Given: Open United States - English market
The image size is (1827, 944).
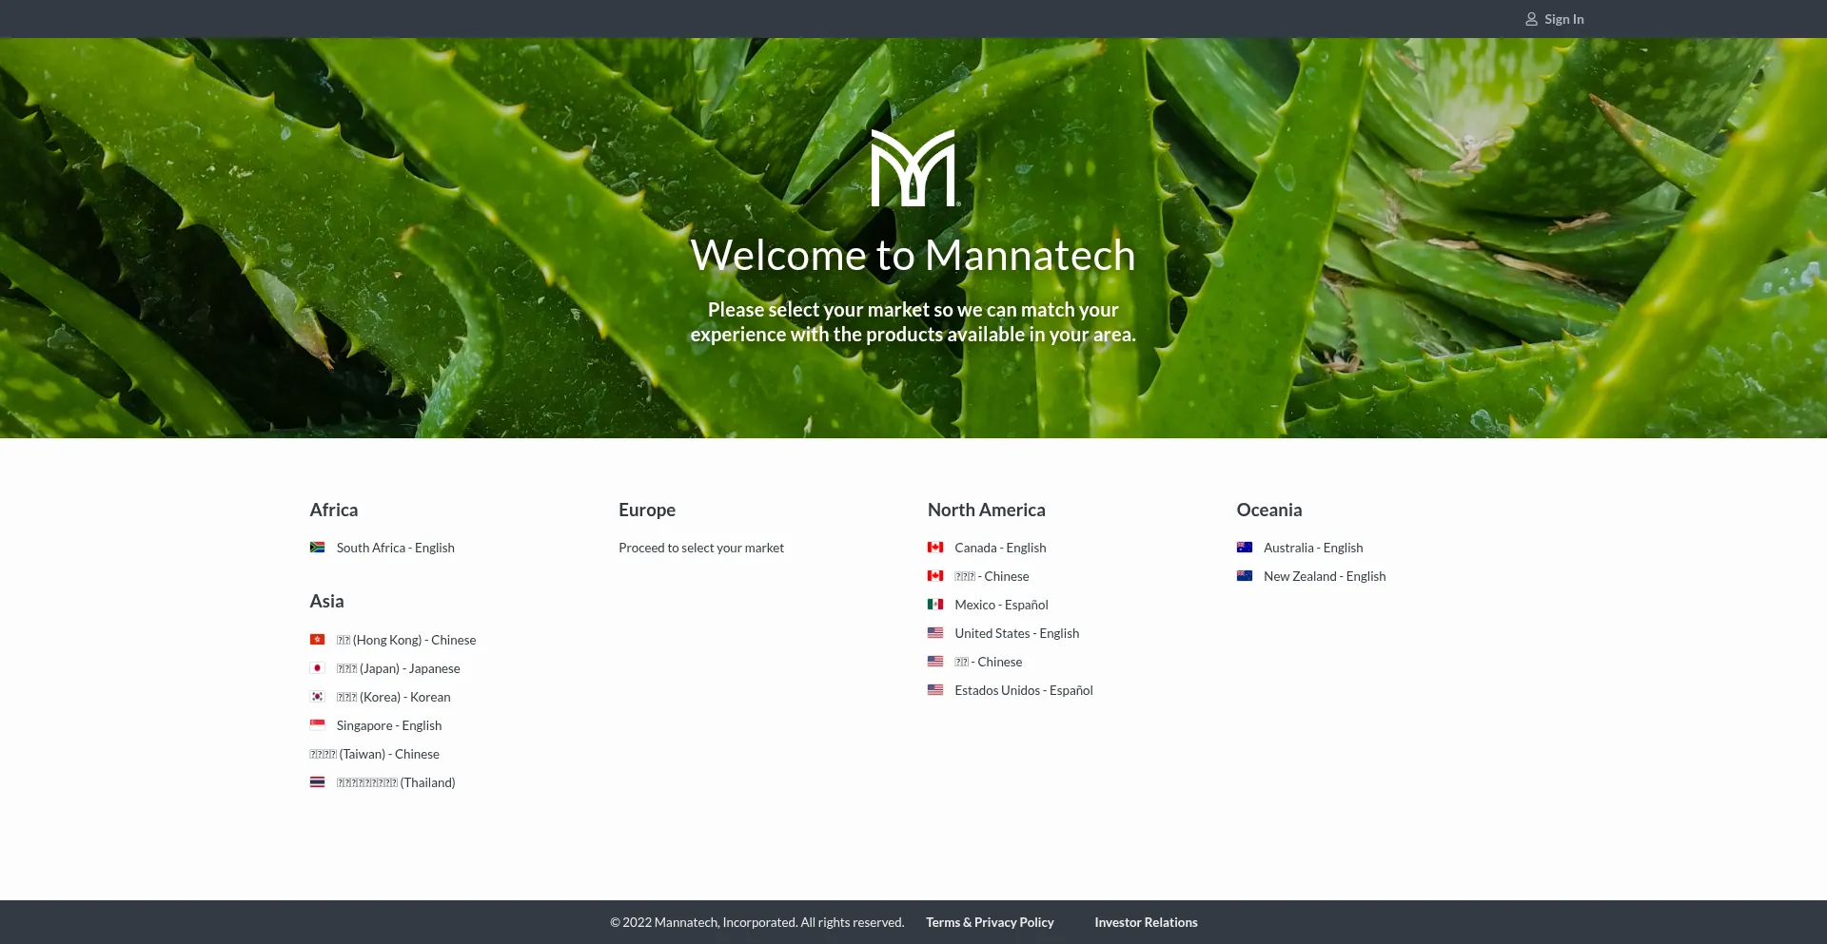Looking at the screenshot, I should 1016,633.
